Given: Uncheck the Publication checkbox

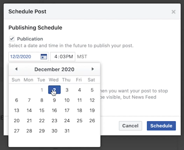Looking at the screenshot, I should click(12, 39).
